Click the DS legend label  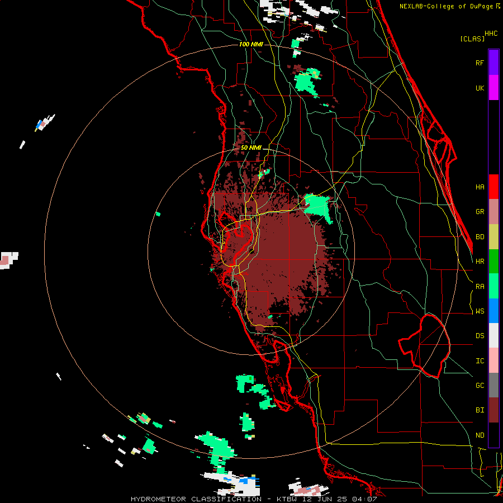[x=480, y=336]
